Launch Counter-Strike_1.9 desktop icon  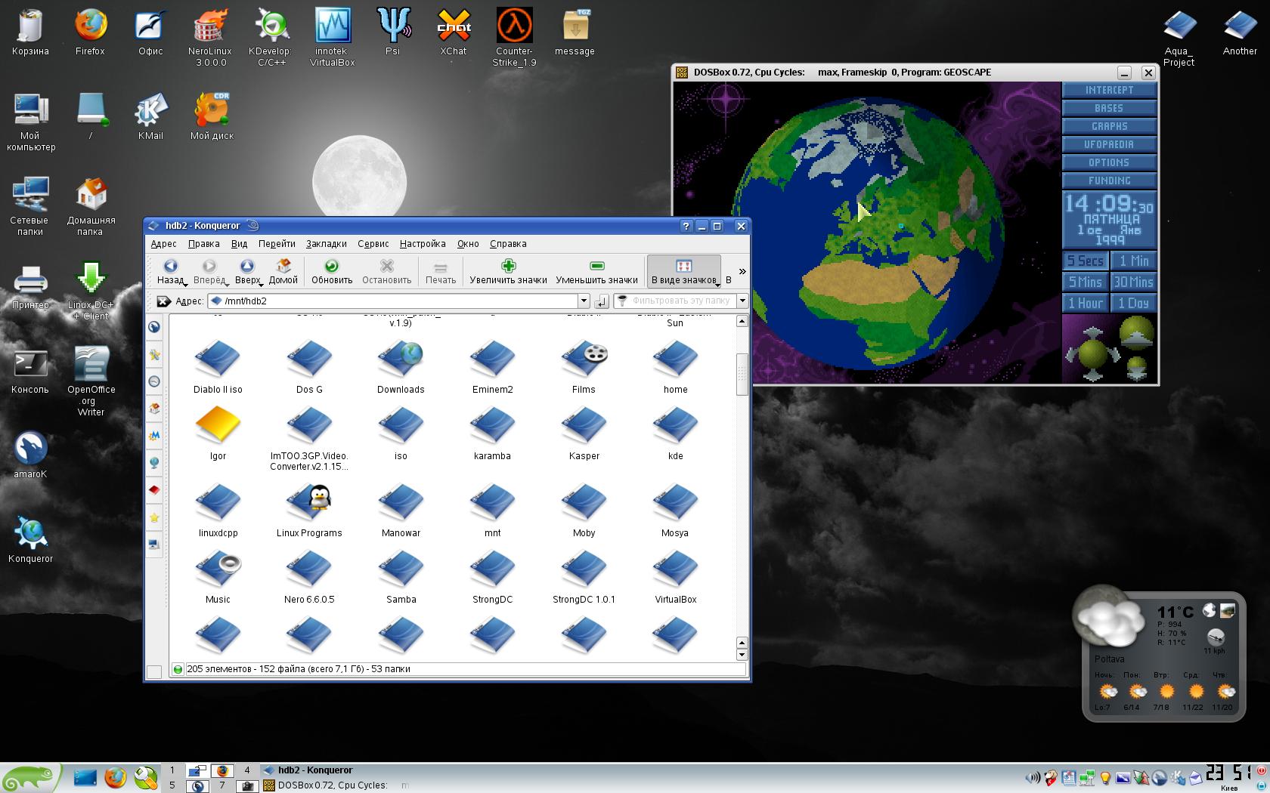tap(514, 26)
